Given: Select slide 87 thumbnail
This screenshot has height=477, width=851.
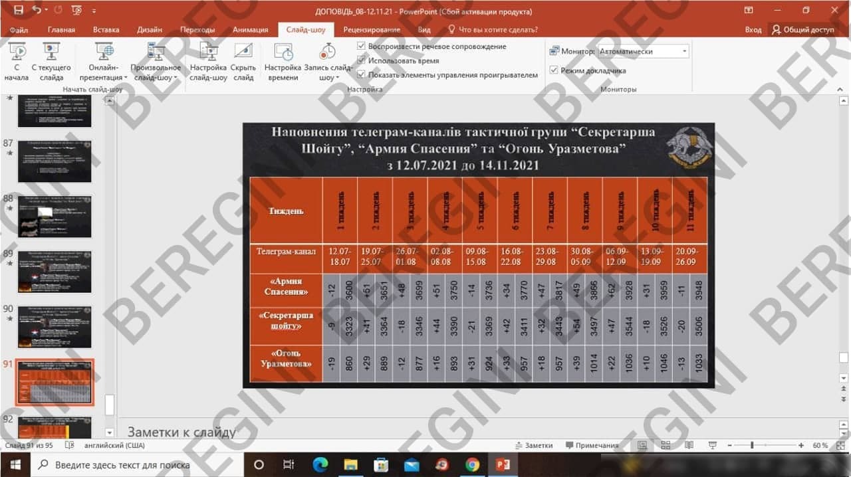Looking at the screenshot, I should tap(55, 161).
